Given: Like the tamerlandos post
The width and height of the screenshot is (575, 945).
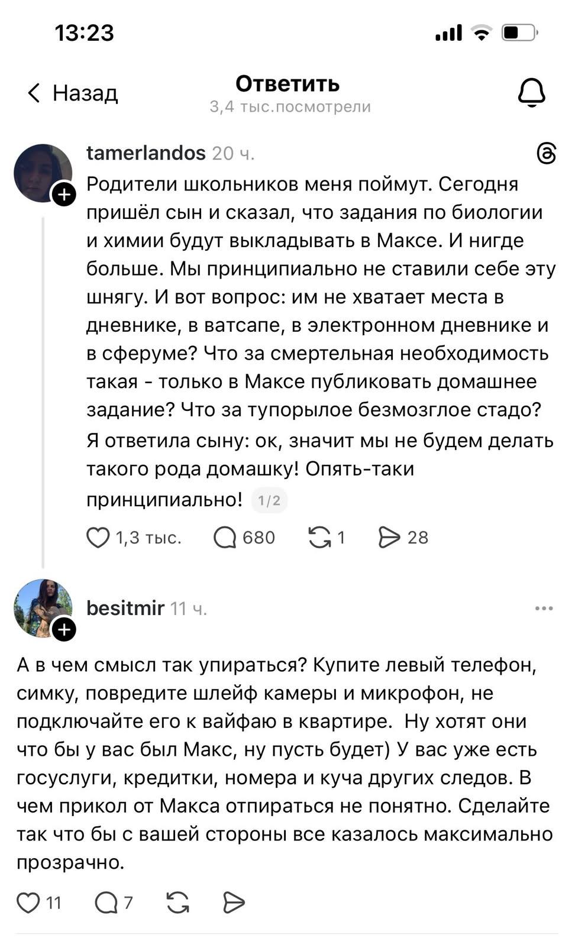Looking at the screenshot, I should (x=98, y=538).
